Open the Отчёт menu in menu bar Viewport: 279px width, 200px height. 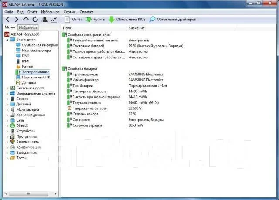[32, 12]
